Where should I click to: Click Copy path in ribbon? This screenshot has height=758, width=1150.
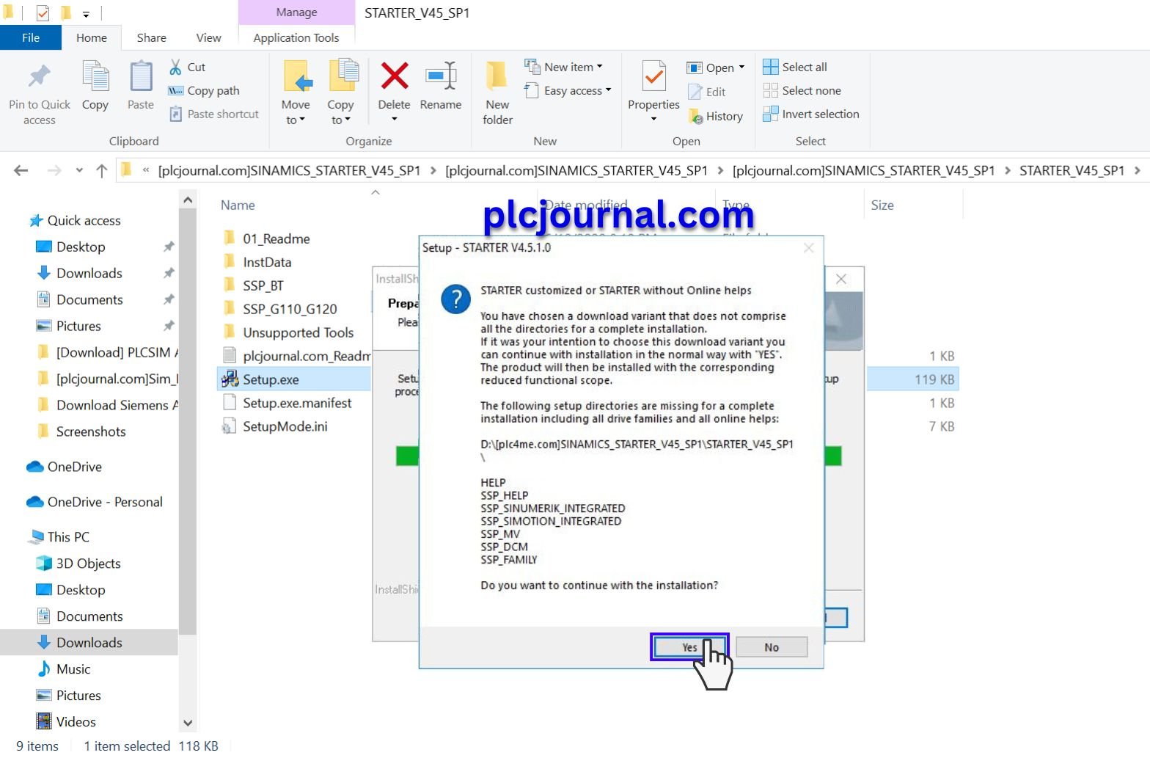tap(204, 90)
